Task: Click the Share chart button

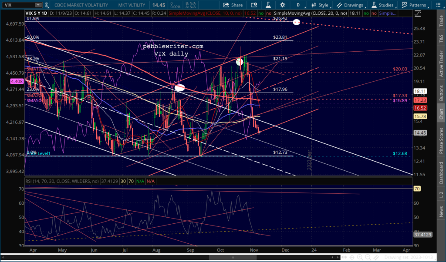Action: [233, 5]
